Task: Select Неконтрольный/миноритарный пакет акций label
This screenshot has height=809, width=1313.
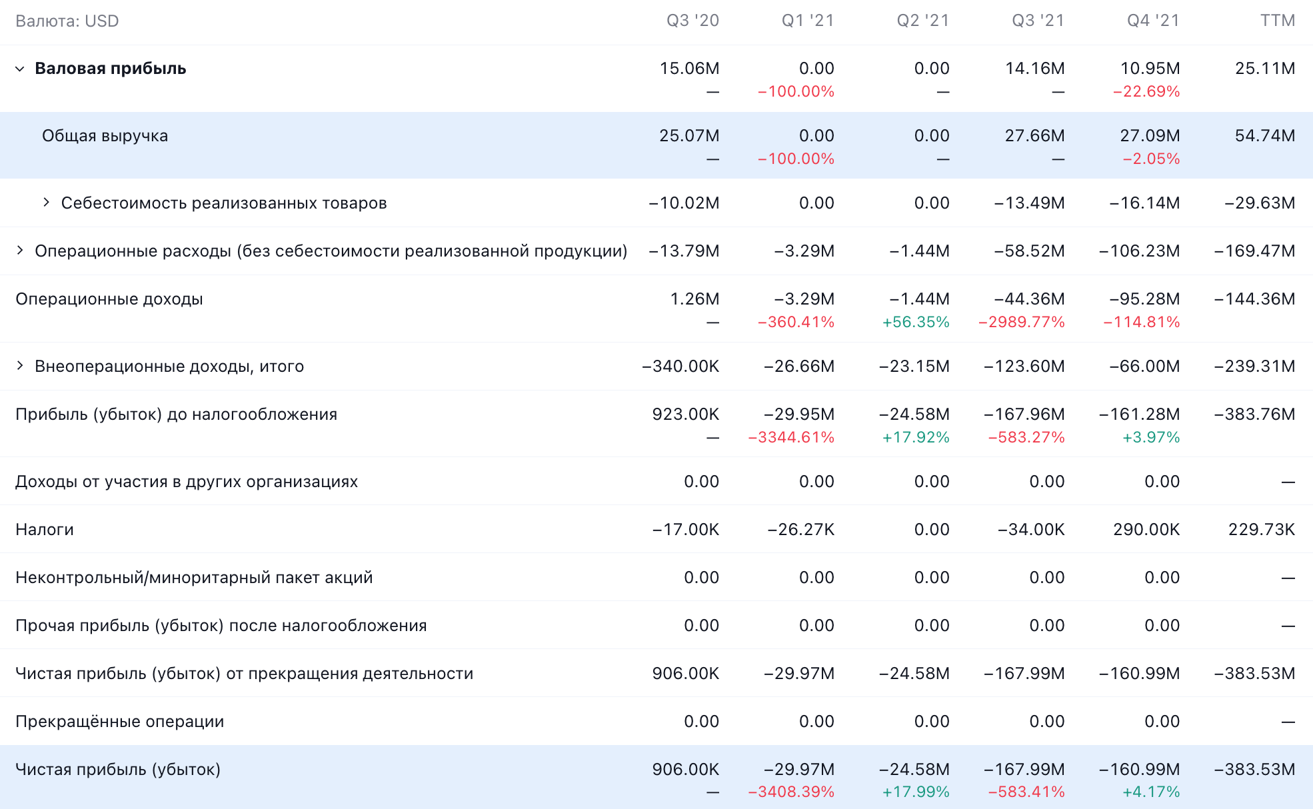Action: [x=194, y=578]
